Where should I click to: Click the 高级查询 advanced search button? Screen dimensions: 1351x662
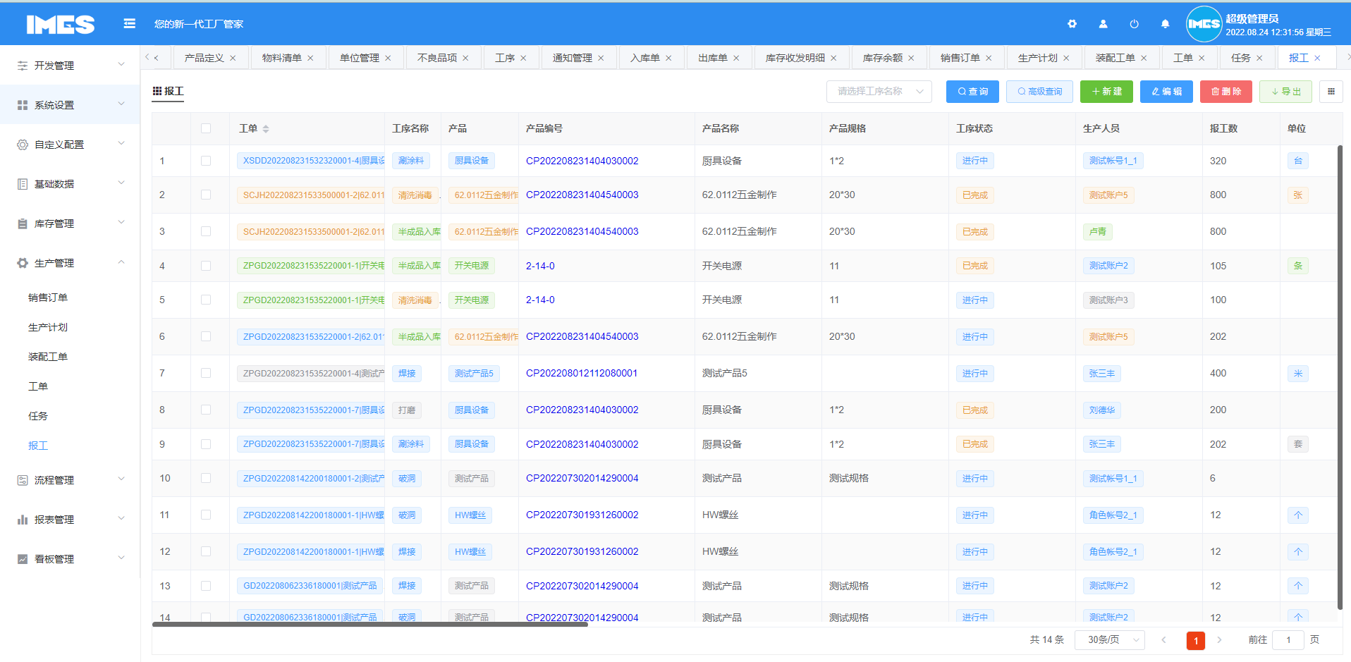pos(1039,92)
